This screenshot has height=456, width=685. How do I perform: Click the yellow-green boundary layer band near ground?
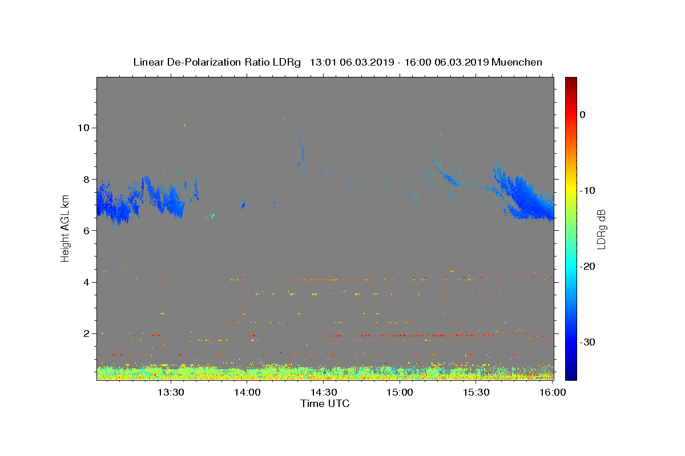click(325, 372)
